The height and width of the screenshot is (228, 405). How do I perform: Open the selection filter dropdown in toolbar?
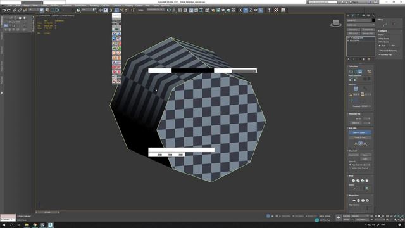coord(34,10)
